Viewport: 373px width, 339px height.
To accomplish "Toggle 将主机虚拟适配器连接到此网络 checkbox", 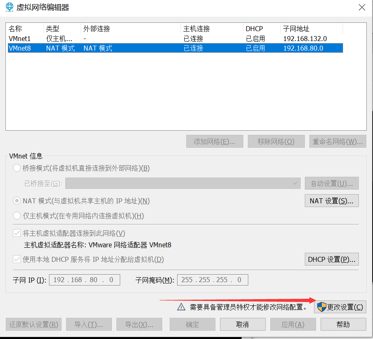I will 17,233.
